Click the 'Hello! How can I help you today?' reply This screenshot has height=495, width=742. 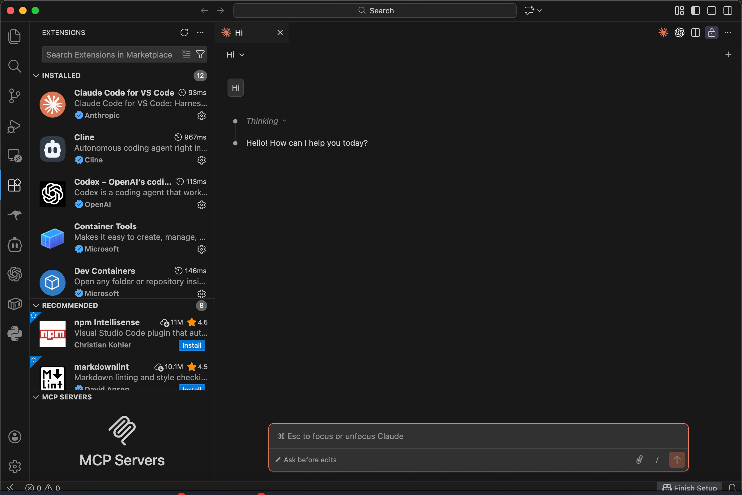(307, 143)
